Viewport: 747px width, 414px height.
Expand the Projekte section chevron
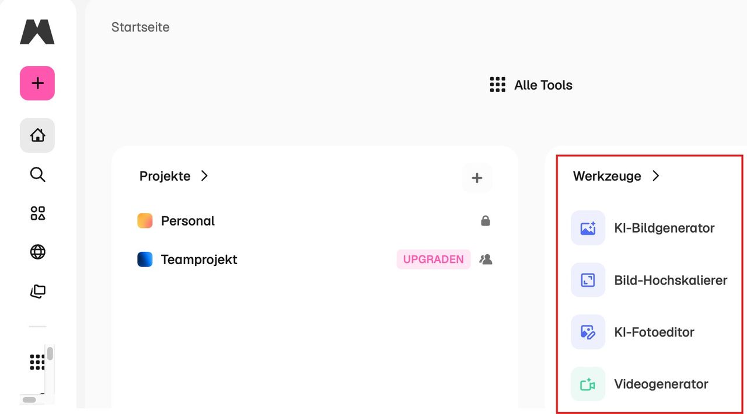(x=204, y=176)
